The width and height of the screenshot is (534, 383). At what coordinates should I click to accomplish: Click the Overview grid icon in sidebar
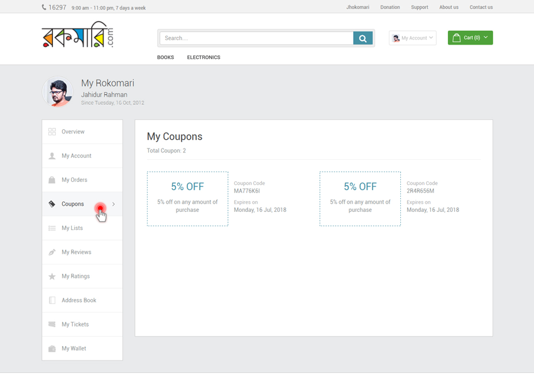point(52,132)
